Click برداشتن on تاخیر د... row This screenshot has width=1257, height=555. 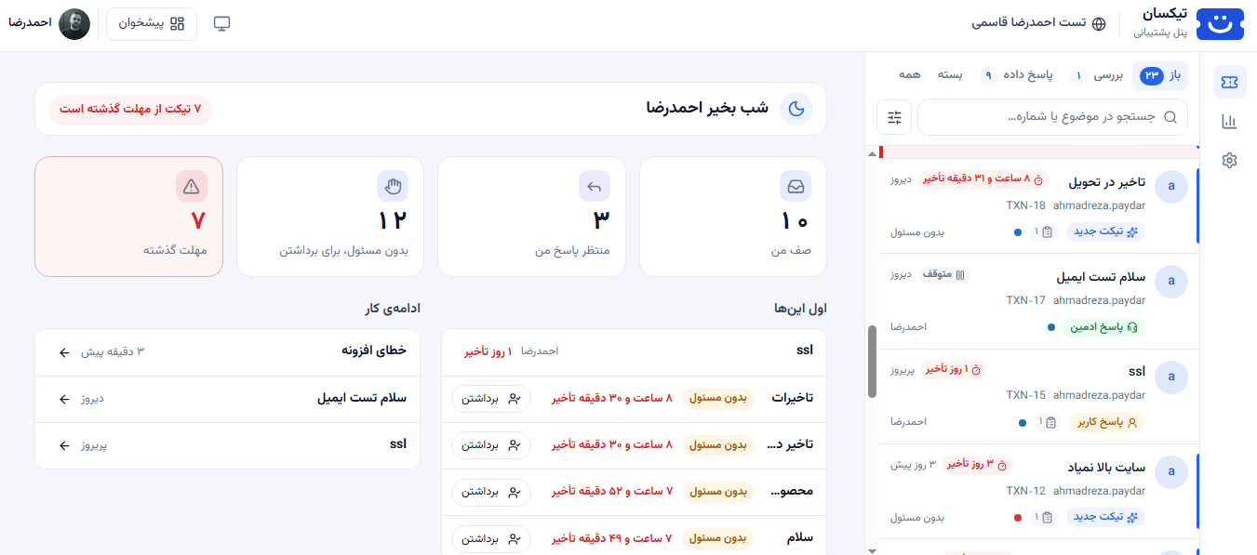click(x=491, y=444)
